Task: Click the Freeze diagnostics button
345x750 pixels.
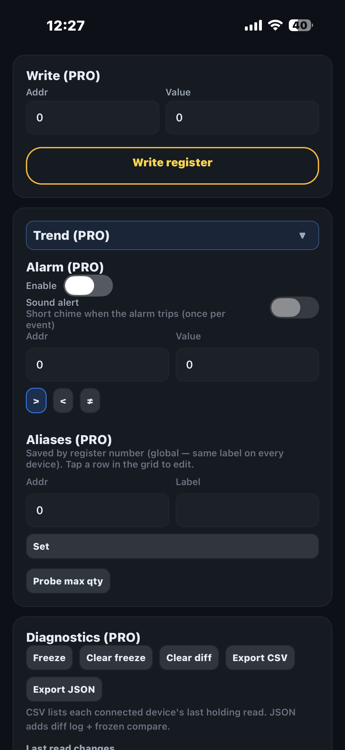Action: 49,657
